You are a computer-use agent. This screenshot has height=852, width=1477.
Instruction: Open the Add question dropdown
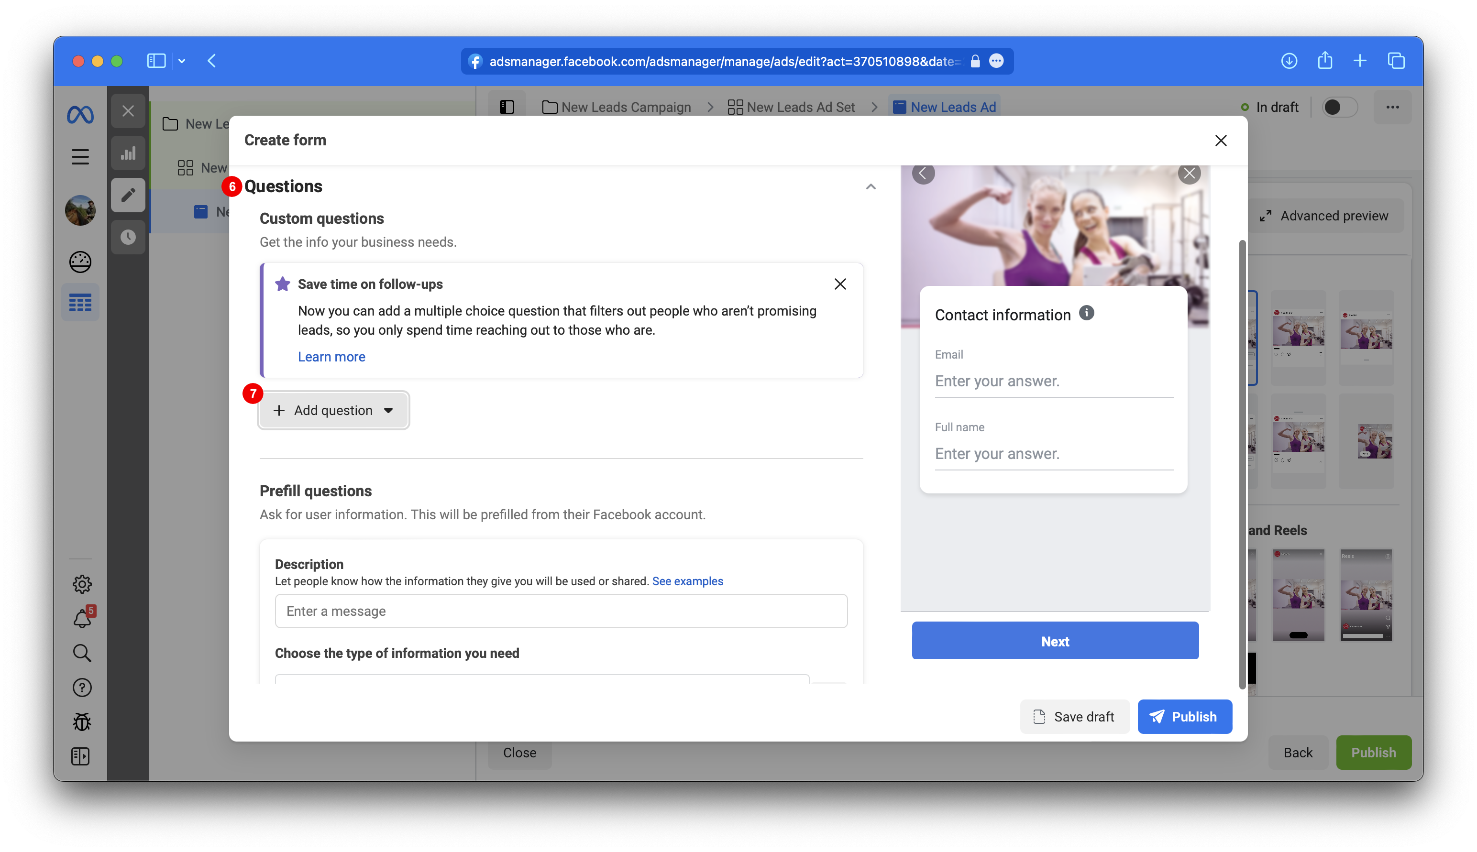click(333, 410)
